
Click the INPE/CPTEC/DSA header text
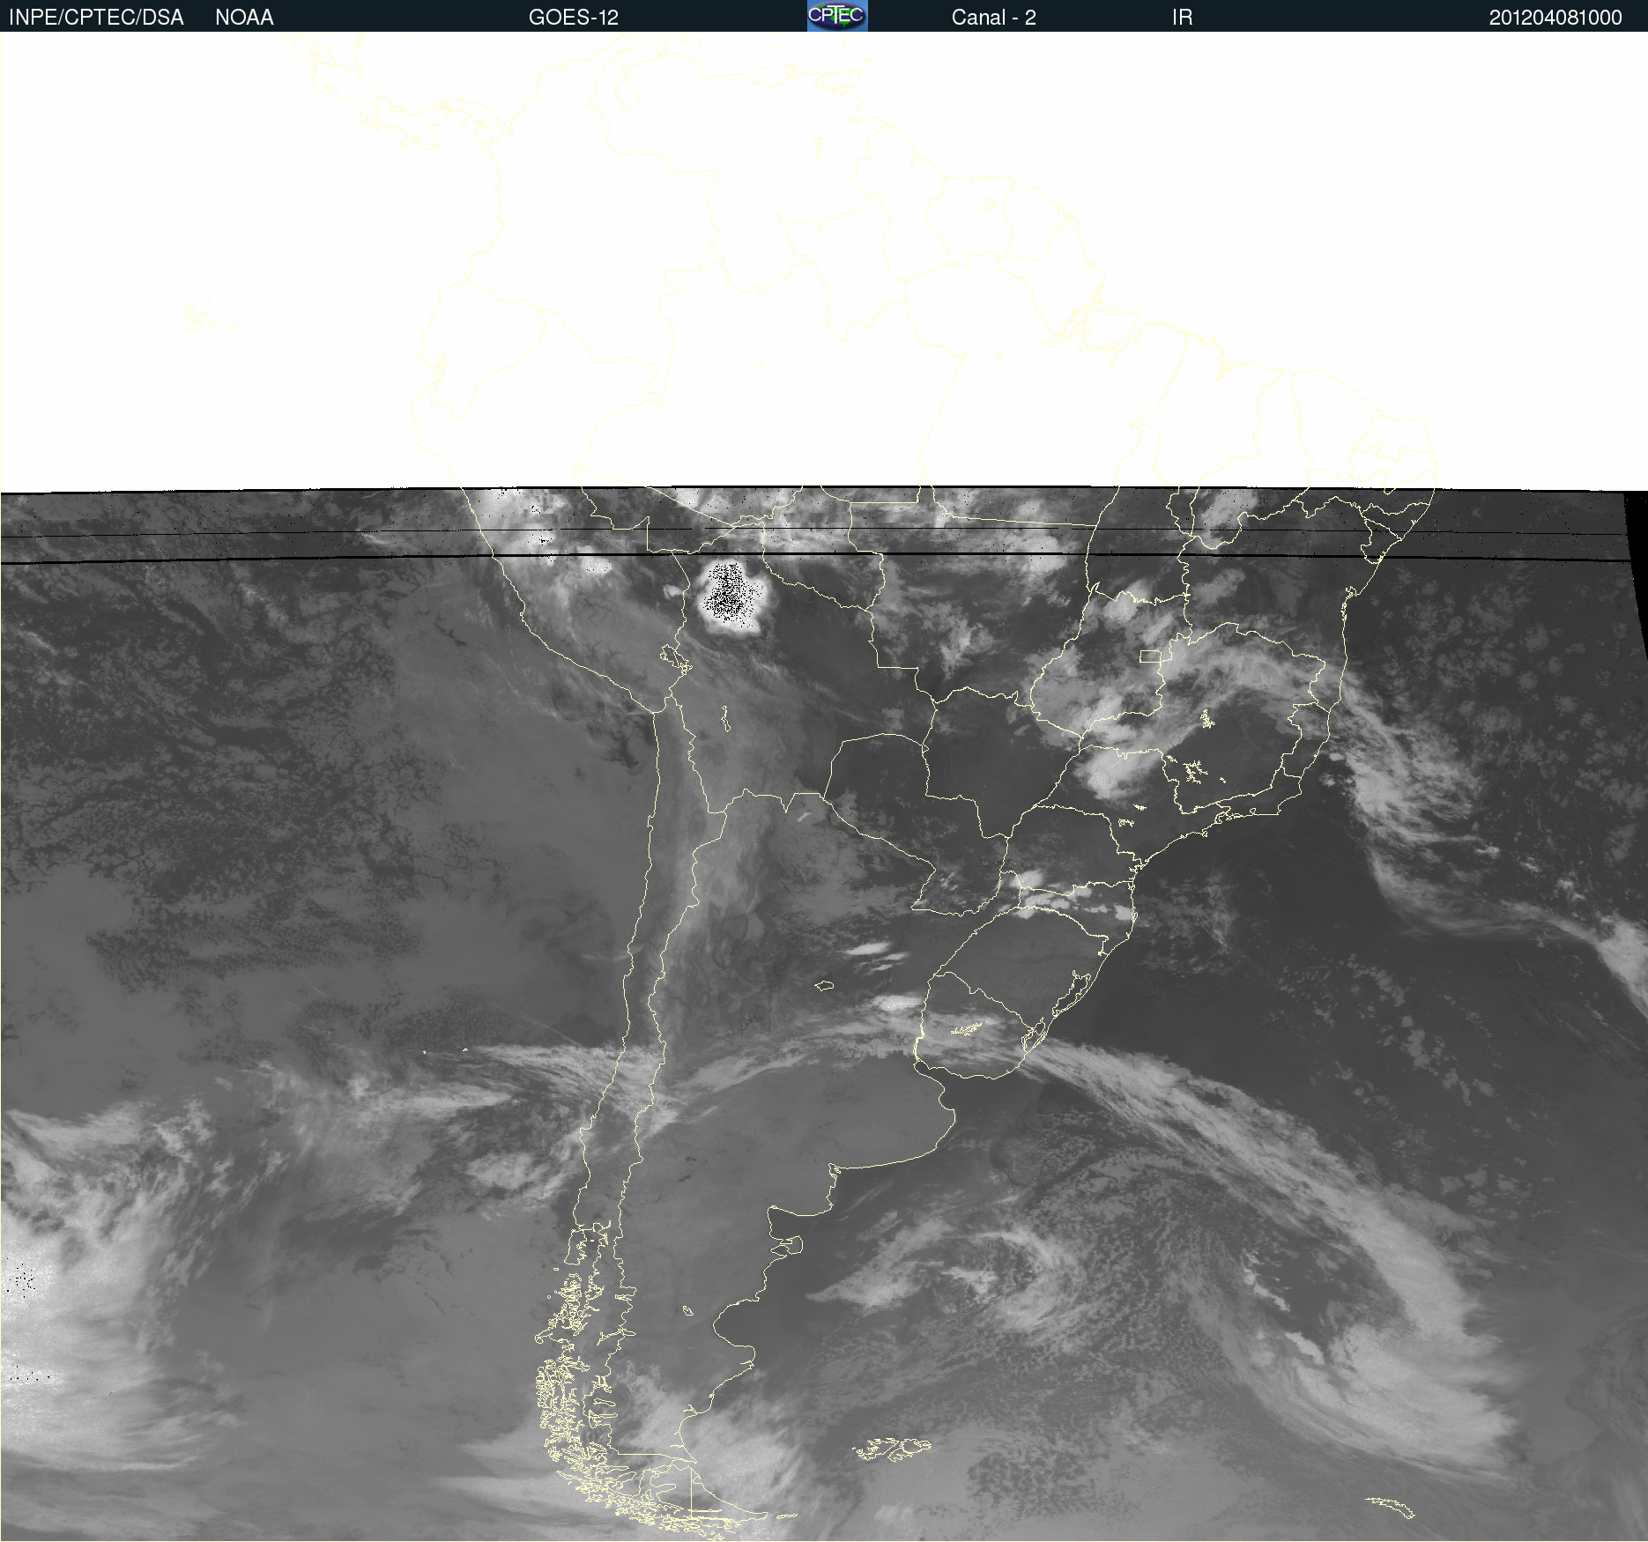[96, 18]
